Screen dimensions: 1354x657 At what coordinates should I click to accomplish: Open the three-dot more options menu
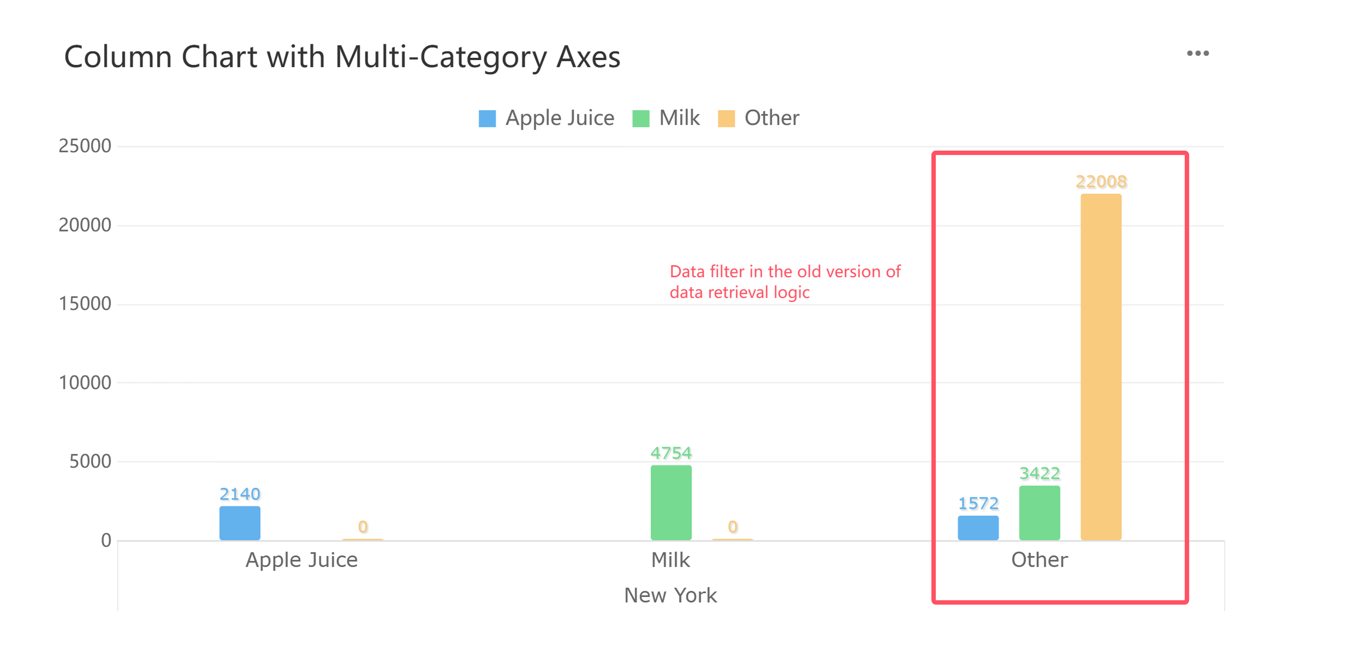click(1198, 53)
